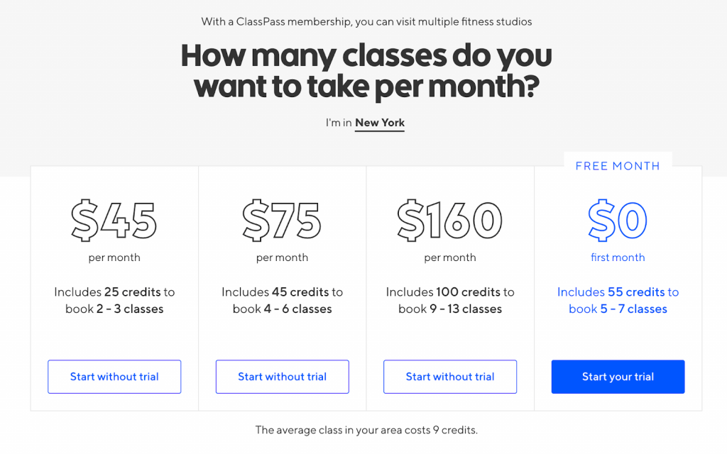Click Start without trial on the $75 plan

[282, 377]
